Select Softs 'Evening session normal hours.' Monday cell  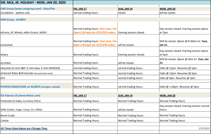pyautogui.click(x=185, y=108)
